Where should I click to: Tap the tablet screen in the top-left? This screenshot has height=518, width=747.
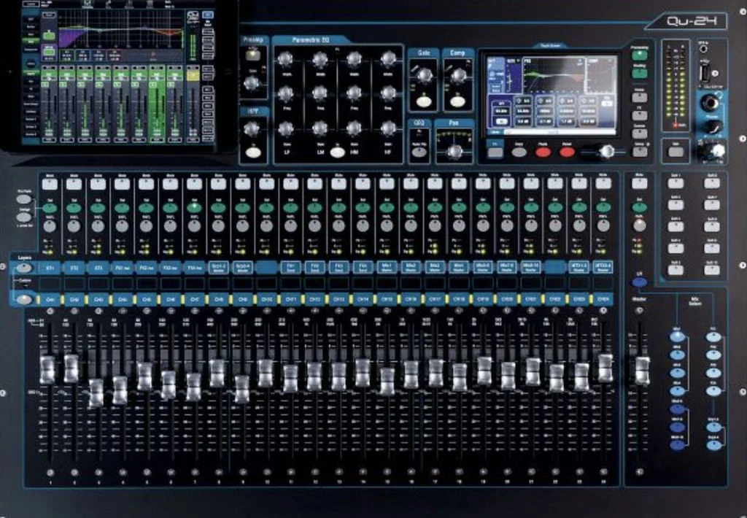118,73
